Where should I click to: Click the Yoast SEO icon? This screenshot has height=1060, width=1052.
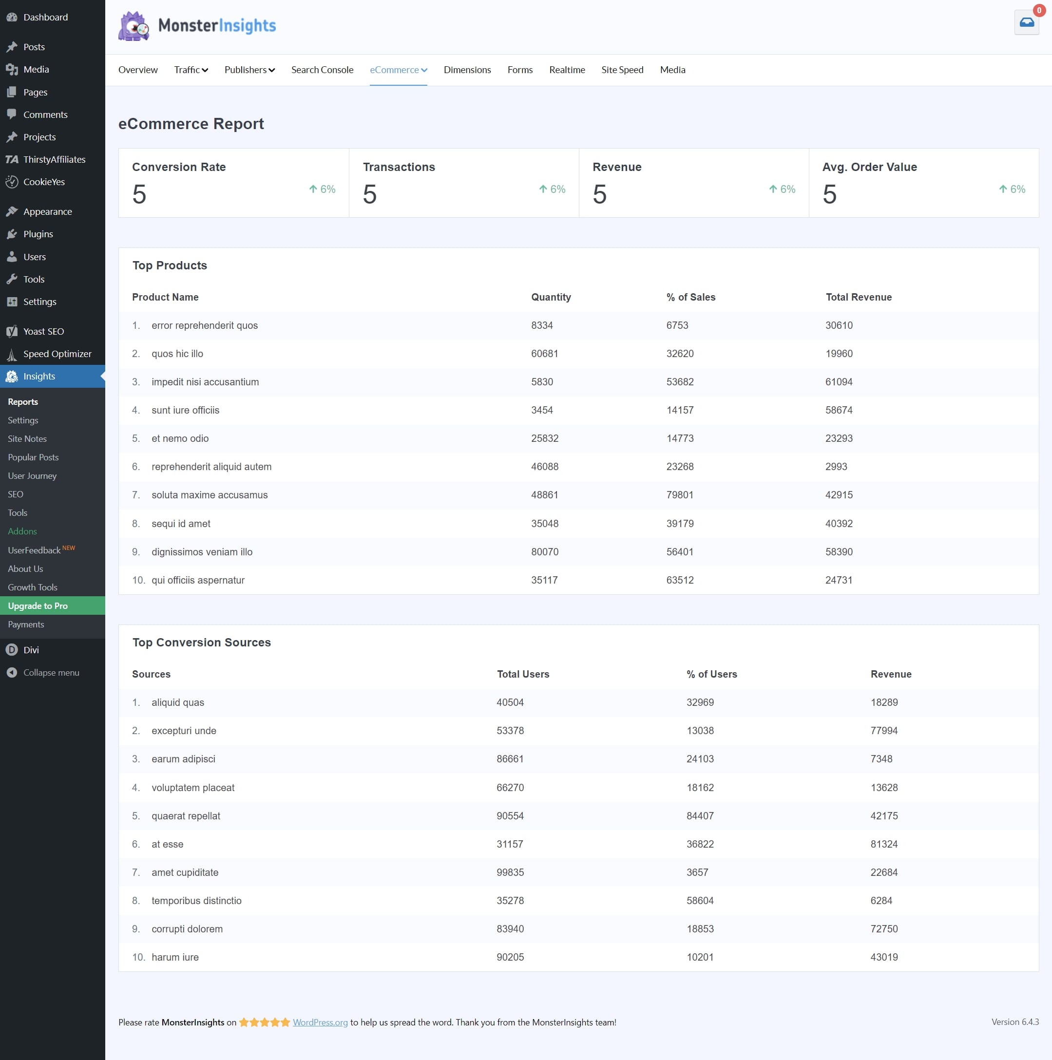(x=13, y=331)
